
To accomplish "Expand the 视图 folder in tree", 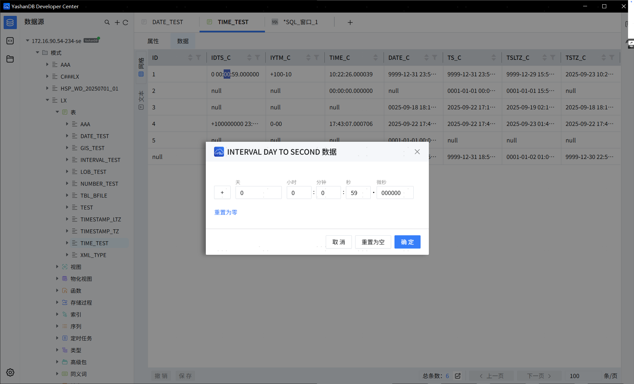I will point(57,267).
